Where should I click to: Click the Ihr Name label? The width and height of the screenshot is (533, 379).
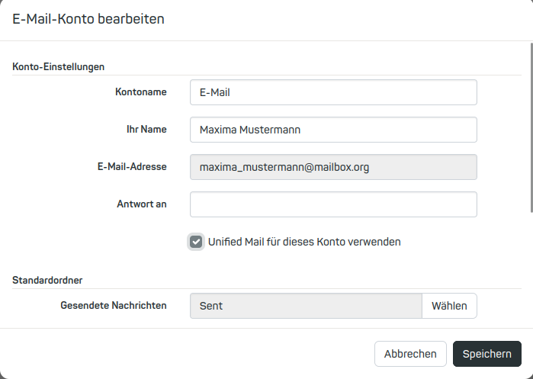(x=146, y=129)
